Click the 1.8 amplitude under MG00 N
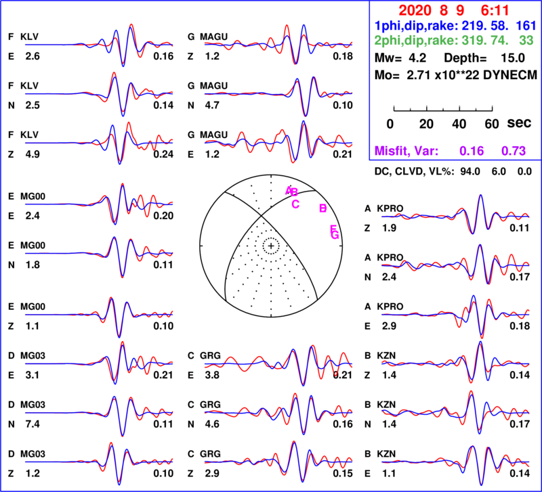Image resolution: width=542 pixels, height=492 pixels. [x=32, y=265]
